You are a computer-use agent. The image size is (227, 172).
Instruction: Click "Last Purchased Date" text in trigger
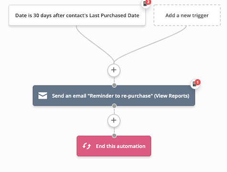114,15
